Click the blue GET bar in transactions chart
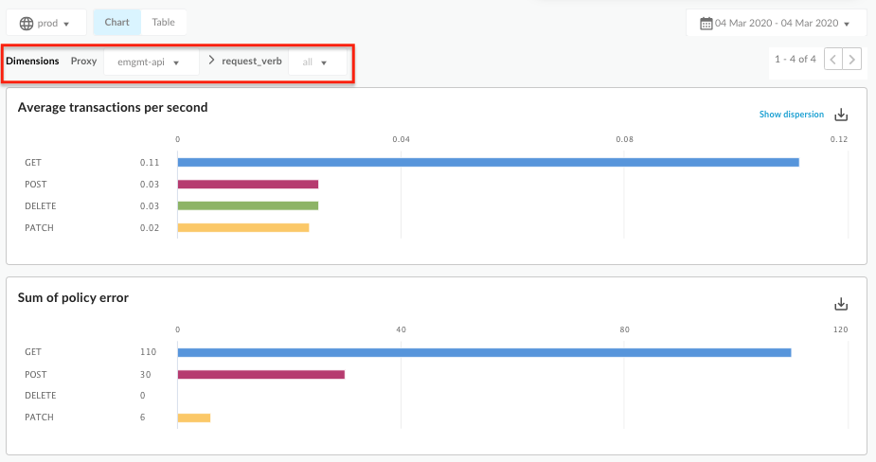Screen dimensions: 876x462 click(x=488, y=163)
